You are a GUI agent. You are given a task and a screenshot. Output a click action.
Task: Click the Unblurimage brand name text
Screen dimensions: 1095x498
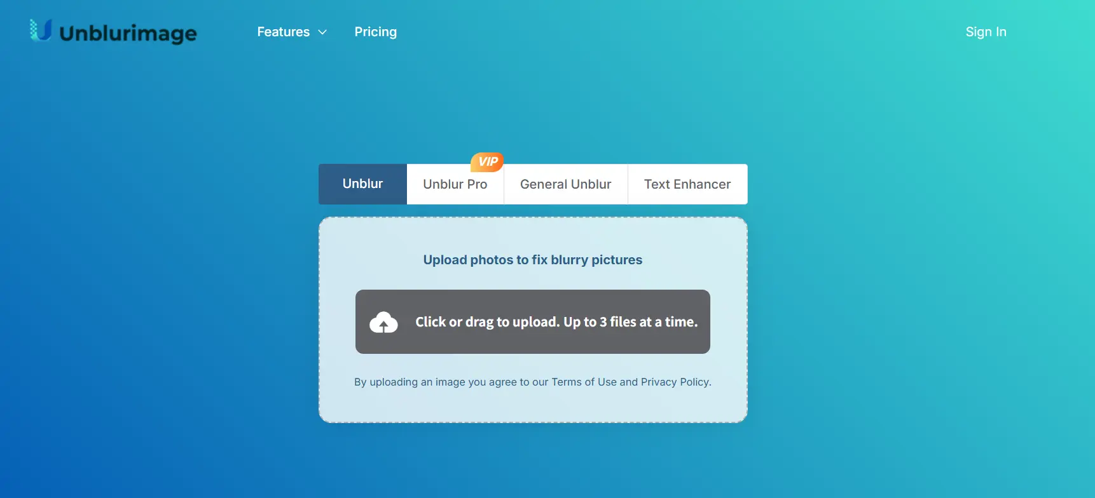pos(128,33)
